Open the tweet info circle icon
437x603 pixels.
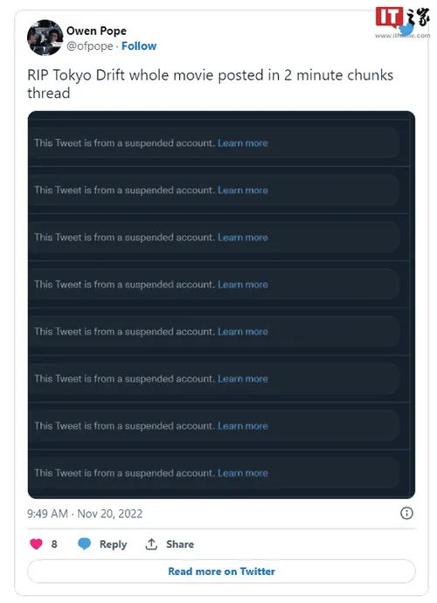[406, 513]
